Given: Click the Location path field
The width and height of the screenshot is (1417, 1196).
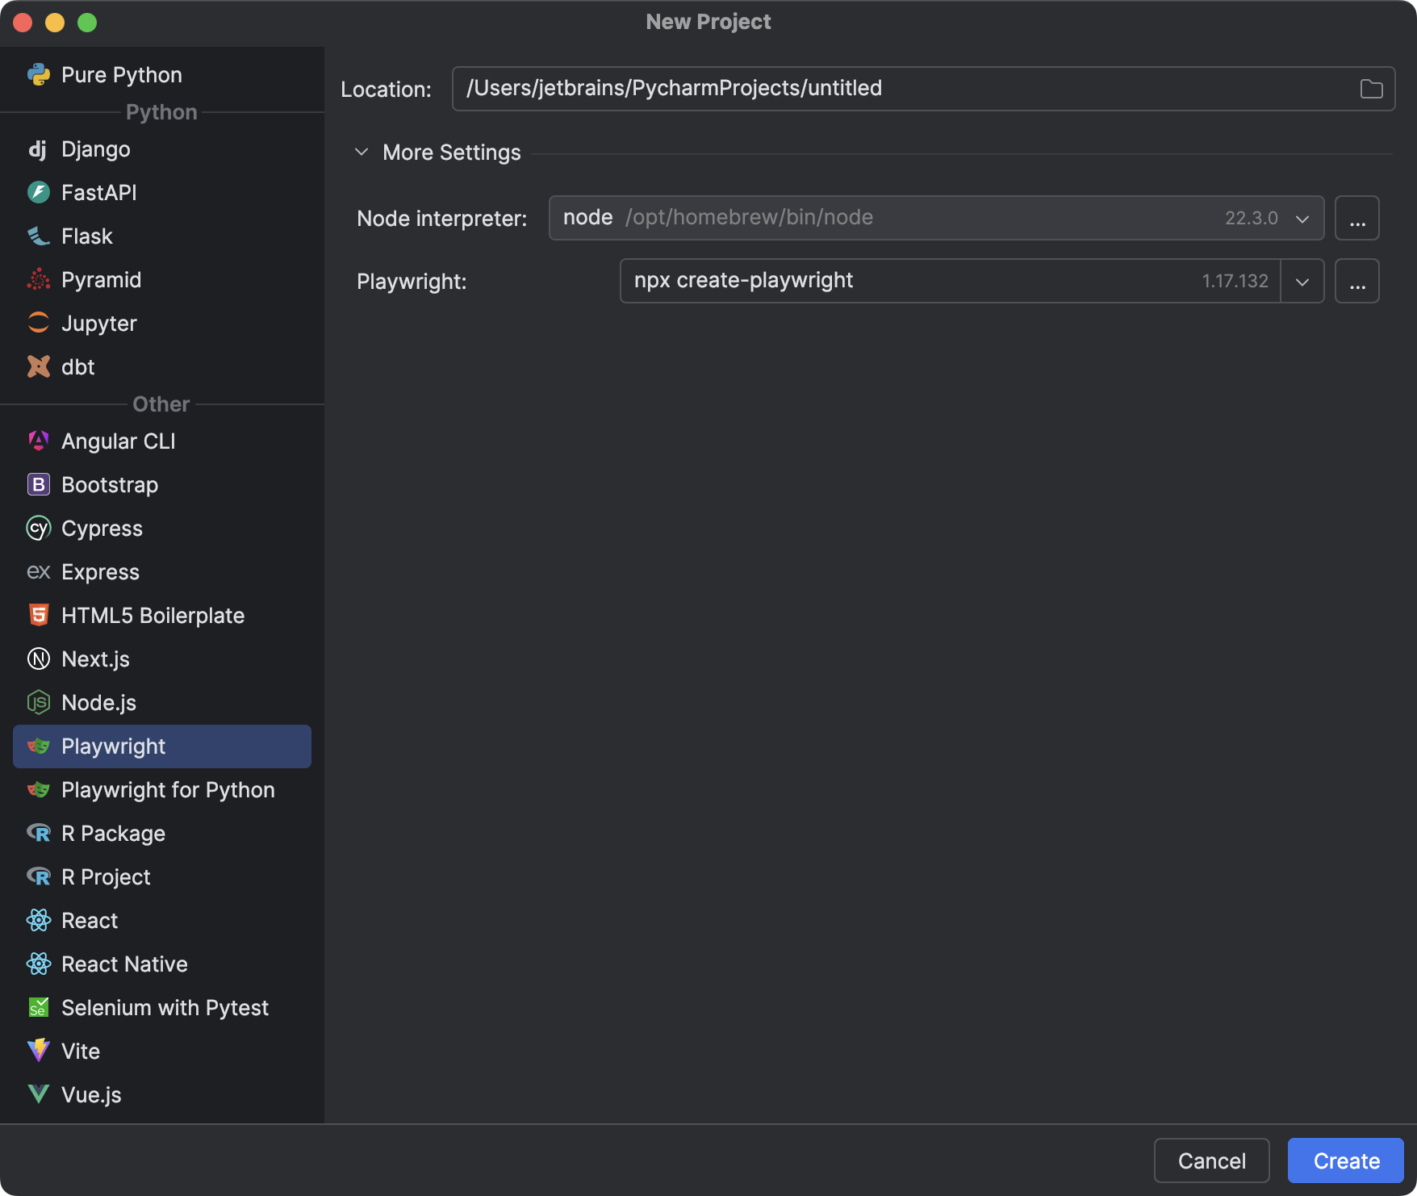Looking at the screenshot, I should click(x=807, y=88).
